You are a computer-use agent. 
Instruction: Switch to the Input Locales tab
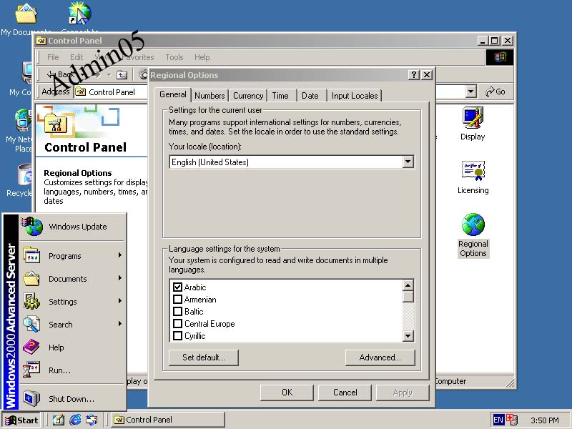[x=354, y=96]
